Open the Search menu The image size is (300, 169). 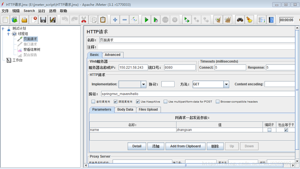click(x=29, y=11)
